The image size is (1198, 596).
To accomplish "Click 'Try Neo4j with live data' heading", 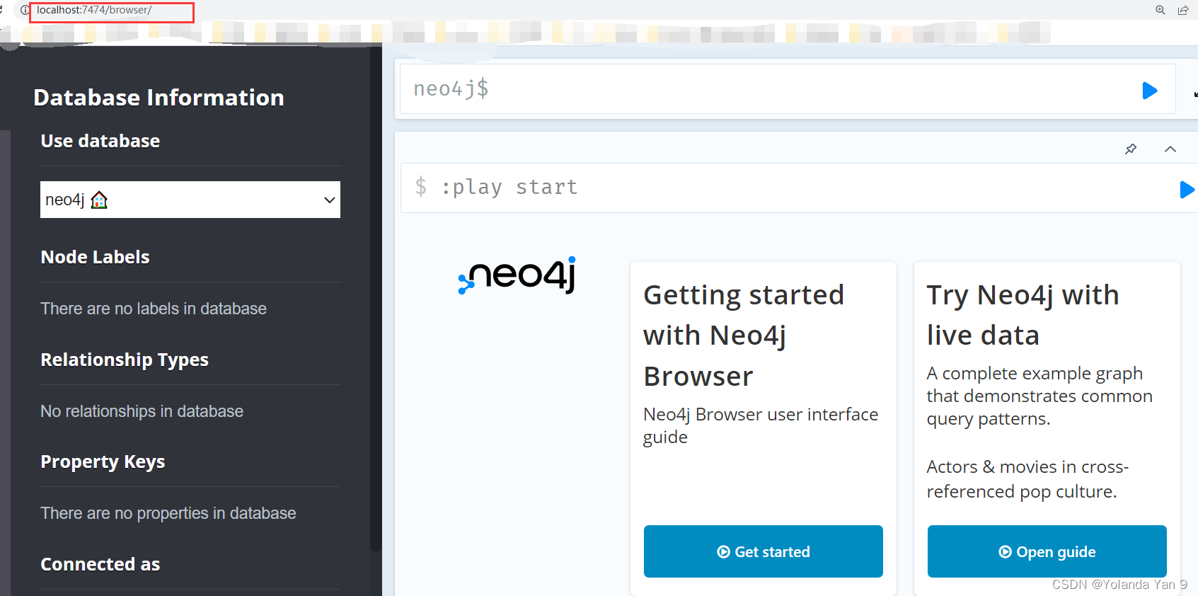I will coord(1023,315).
